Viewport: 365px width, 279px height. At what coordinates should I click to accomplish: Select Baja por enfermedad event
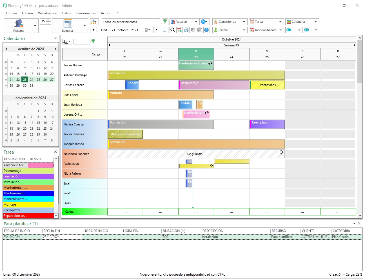point(125,134)
